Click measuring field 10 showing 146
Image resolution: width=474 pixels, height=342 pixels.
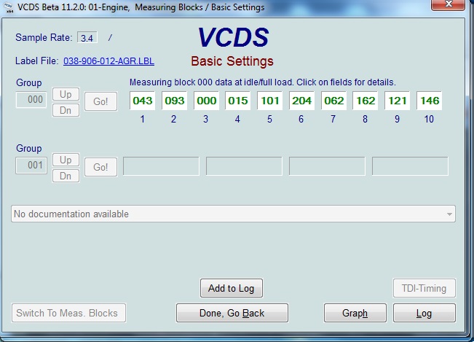[x=430, y=101]
